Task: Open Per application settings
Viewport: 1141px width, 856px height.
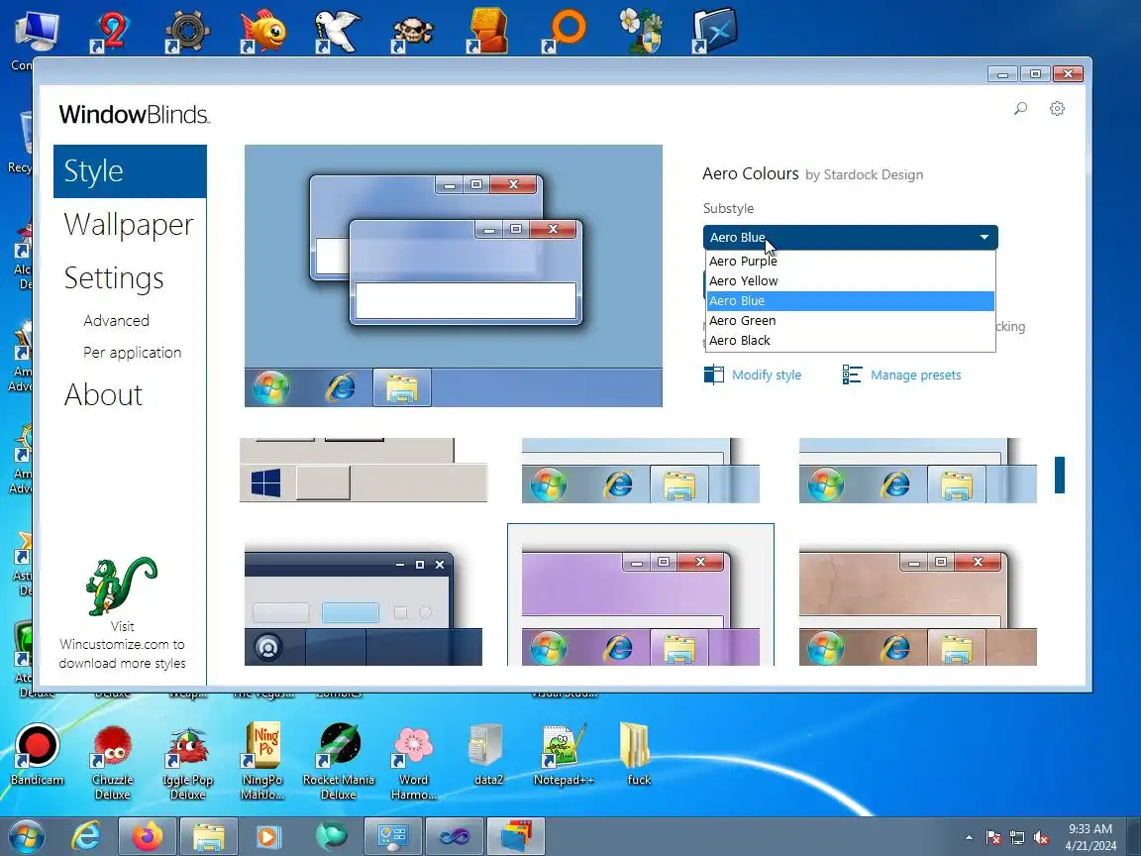Action: 133,353
